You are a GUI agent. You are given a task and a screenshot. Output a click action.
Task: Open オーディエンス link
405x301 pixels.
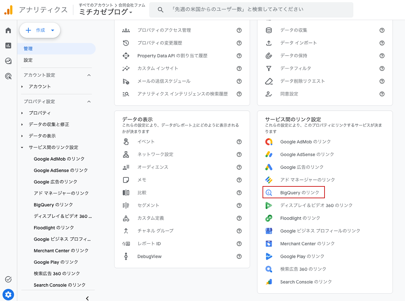click(x=153, y=167)
